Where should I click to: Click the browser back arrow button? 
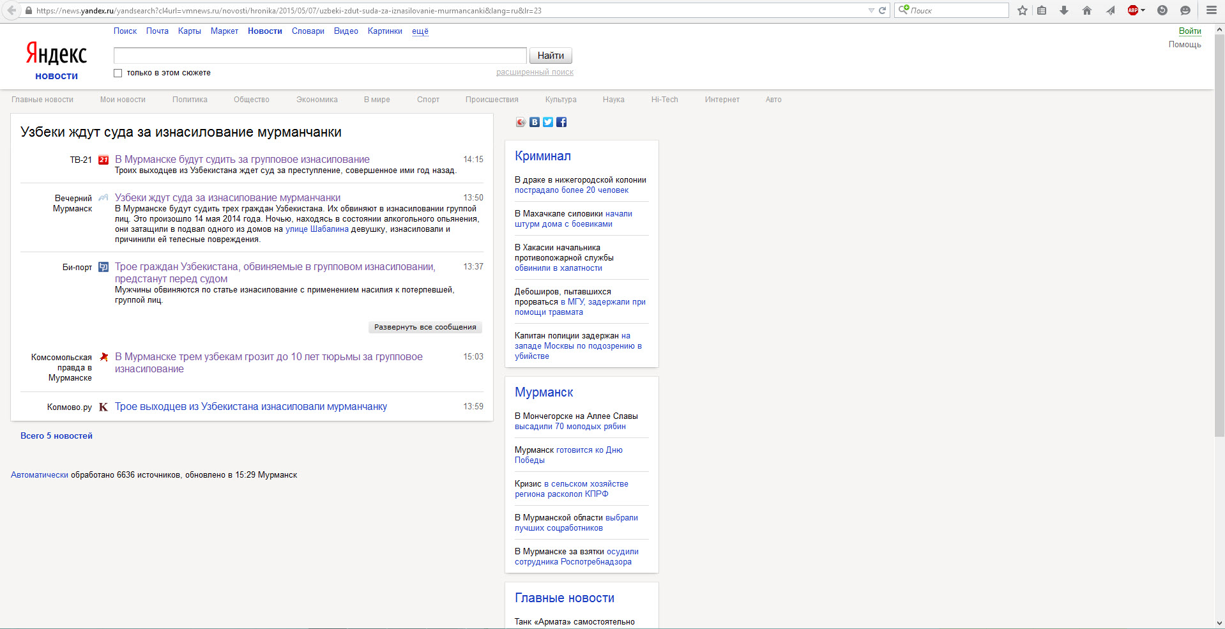[11, 10]
